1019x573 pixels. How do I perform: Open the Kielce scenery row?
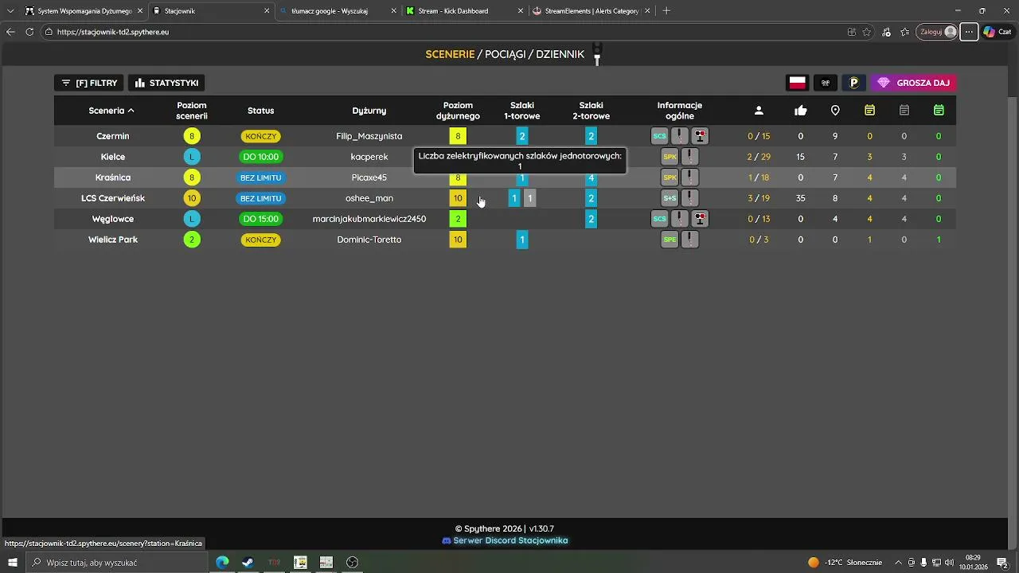505,157
